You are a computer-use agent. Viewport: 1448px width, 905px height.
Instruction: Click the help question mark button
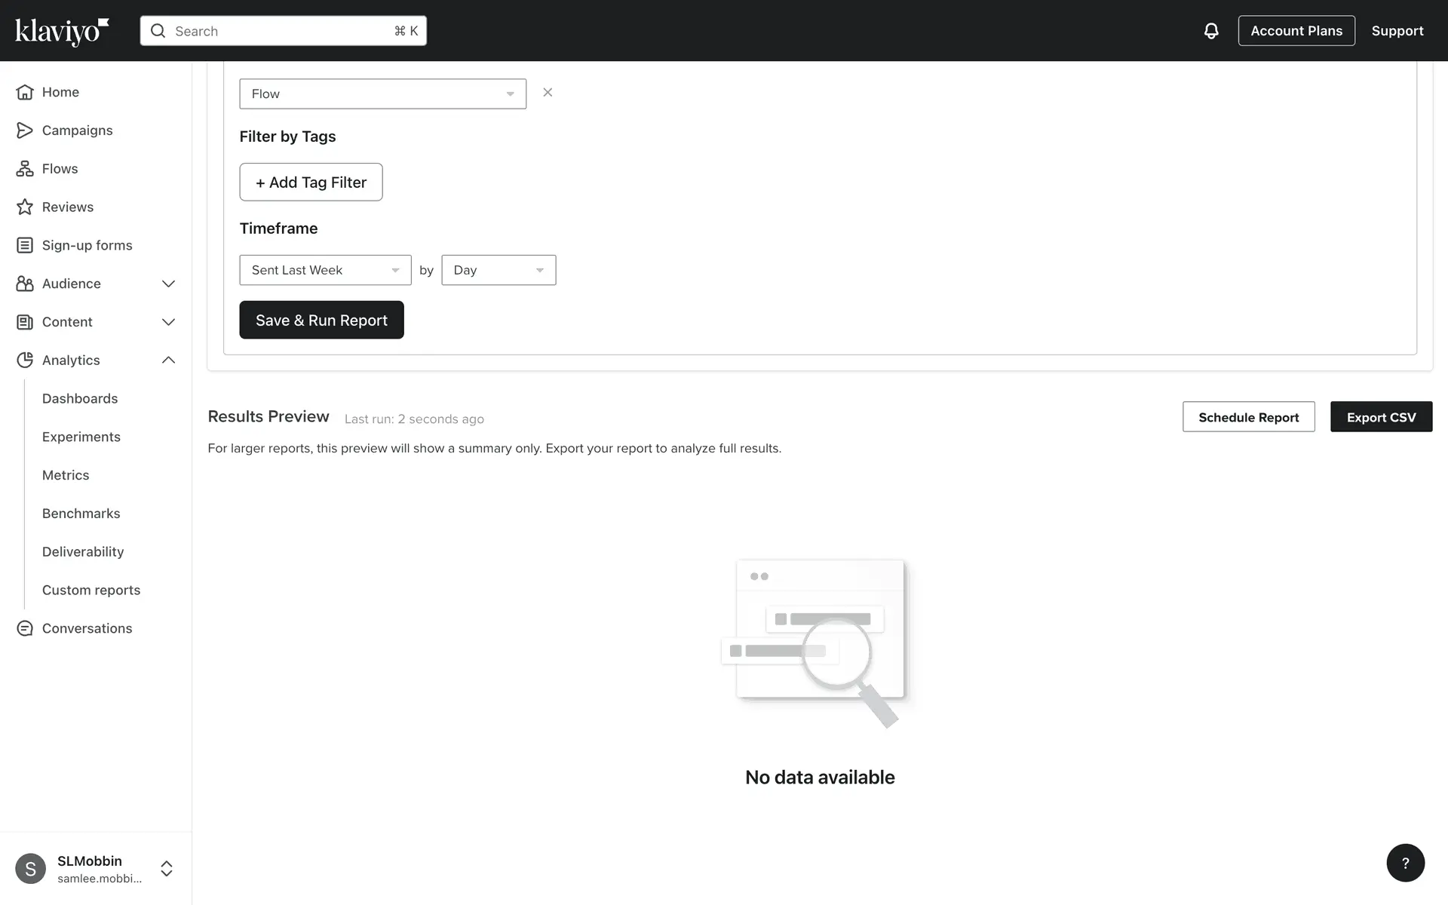[1405, 863]
